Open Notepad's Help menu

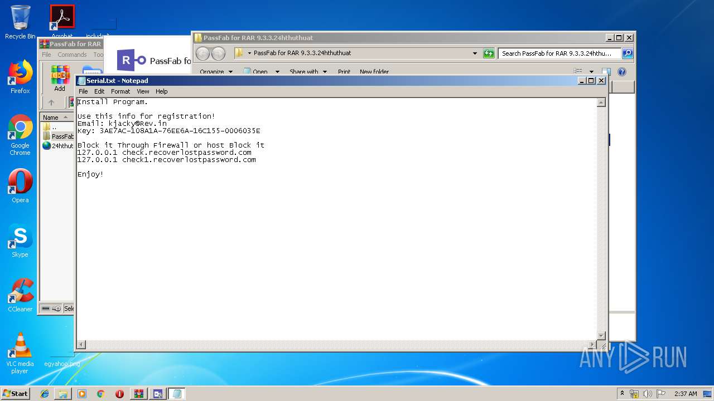[161, 91]
